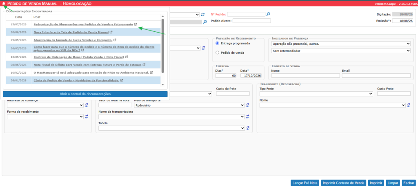
Task: Click the refresh icon left of Nº Pedido label
Action: click(x=203, y=14)
